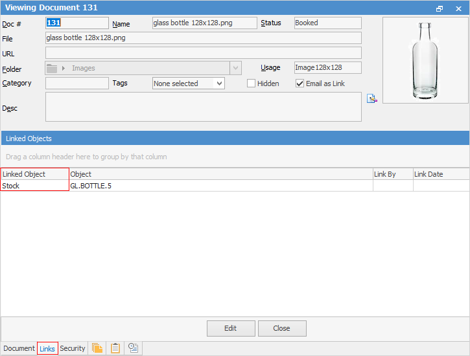Image resolution: width=470 pixels, height=356 pixels.
Task: Switch to the Security tab
Action: pyautogui.click(x=73, y=348)
